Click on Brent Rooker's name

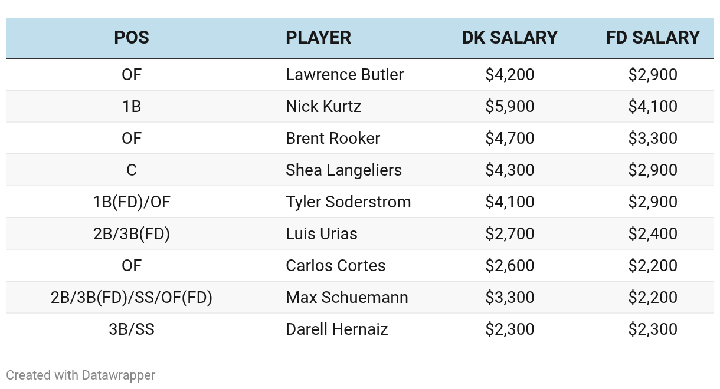[333, 139]
